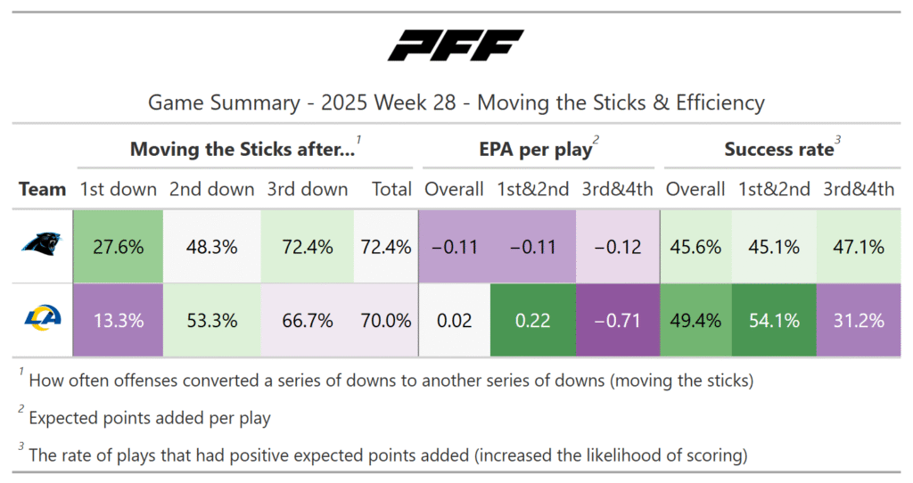Click the Panthers 27.6% 1st down cell

119,247
